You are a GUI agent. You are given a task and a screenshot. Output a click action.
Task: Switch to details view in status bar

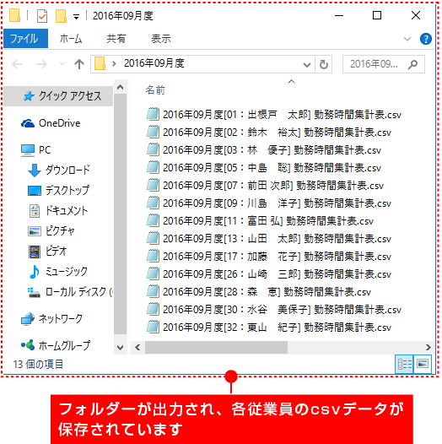[x=404, y=364]
